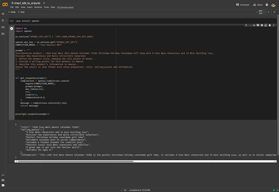Click the output scrollbar's right arrow
The width and height of the screenshot is (279, 192).
(275, 162)
